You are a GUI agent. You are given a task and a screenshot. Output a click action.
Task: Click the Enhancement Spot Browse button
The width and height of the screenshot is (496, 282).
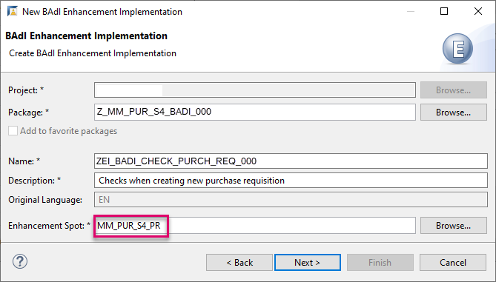453,226
